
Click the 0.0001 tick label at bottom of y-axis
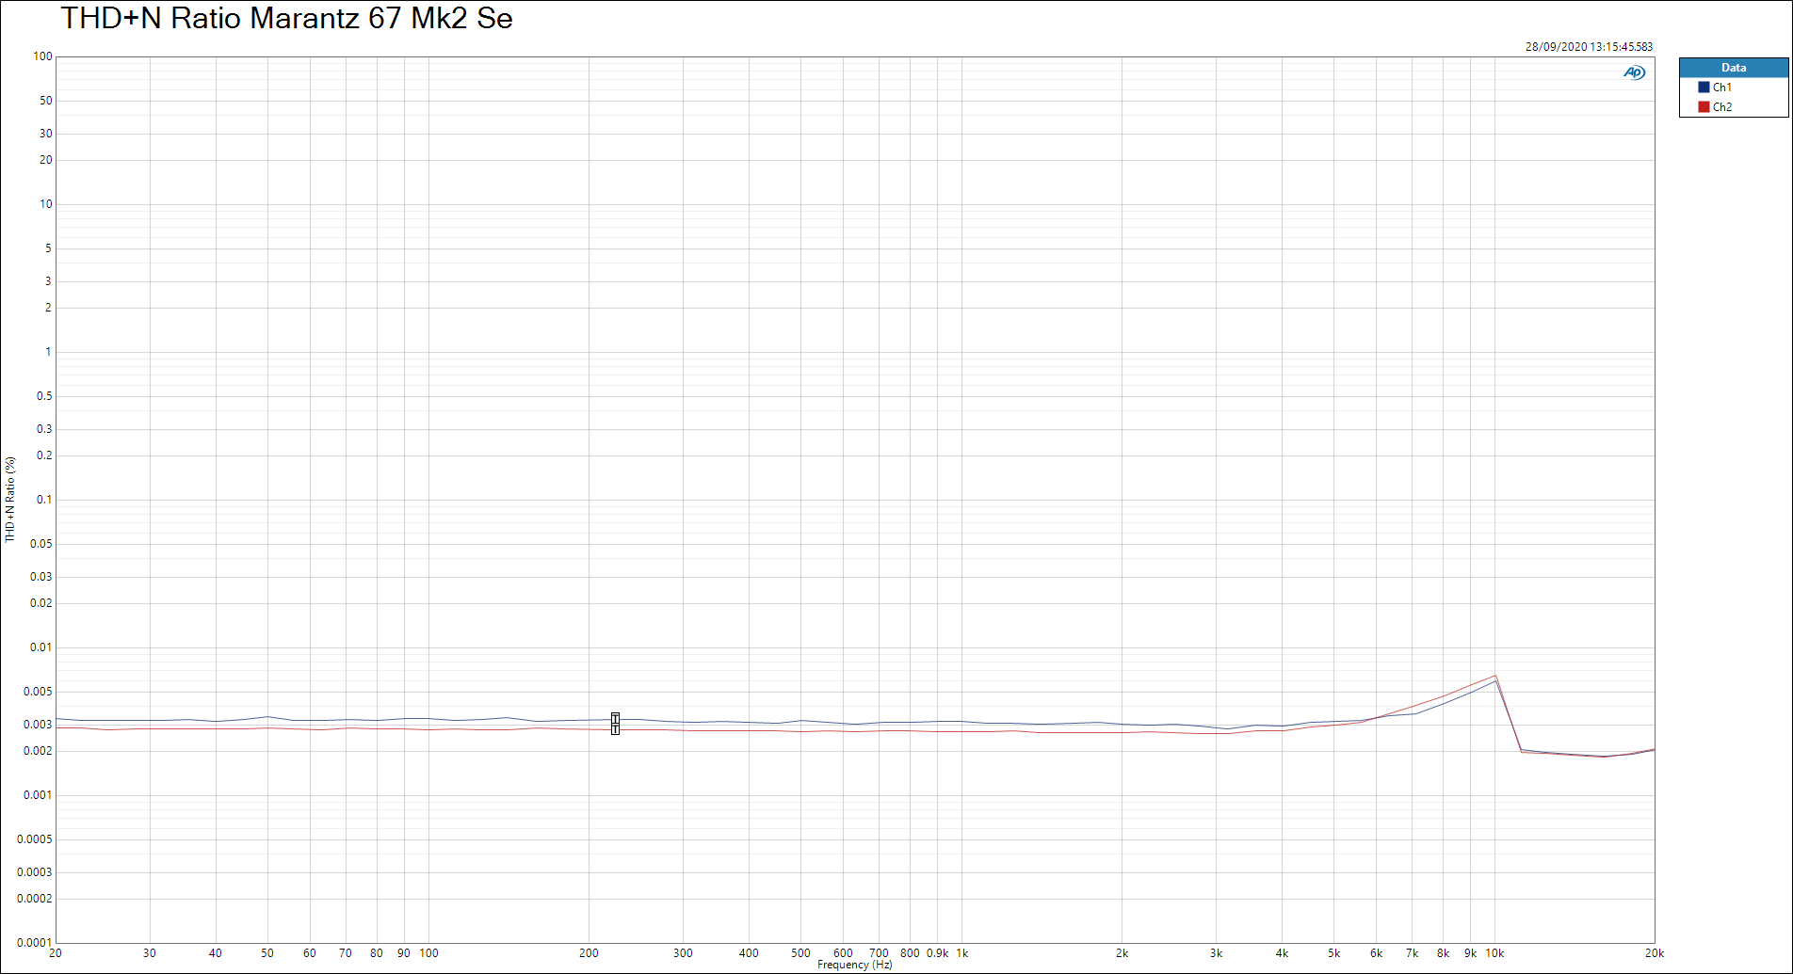point(34,942)
